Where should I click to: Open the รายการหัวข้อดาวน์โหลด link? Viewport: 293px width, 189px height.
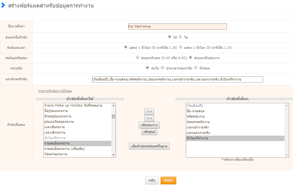[55, 91]
